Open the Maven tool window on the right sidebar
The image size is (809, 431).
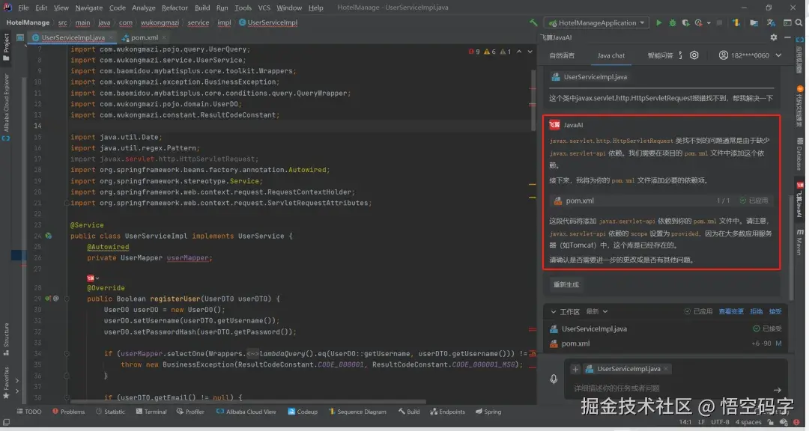tap(800, 242)
